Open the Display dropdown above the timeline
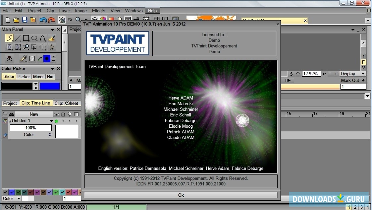Viewport: 372px width, 210px height. pyautogui.click(x=352, y=74)
